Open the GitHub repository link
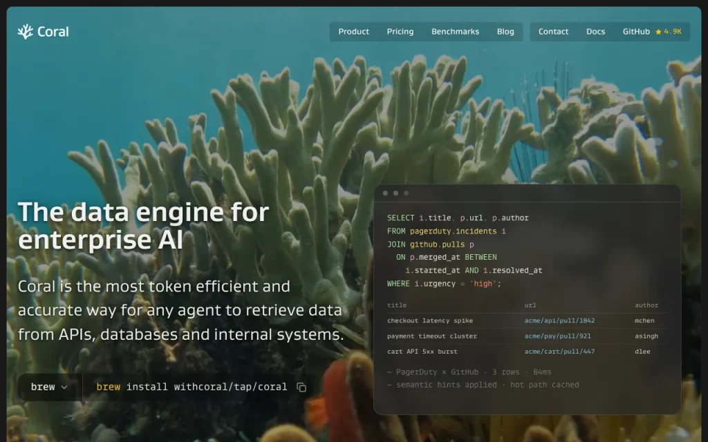708x442 pixels. tap(636, 32)
